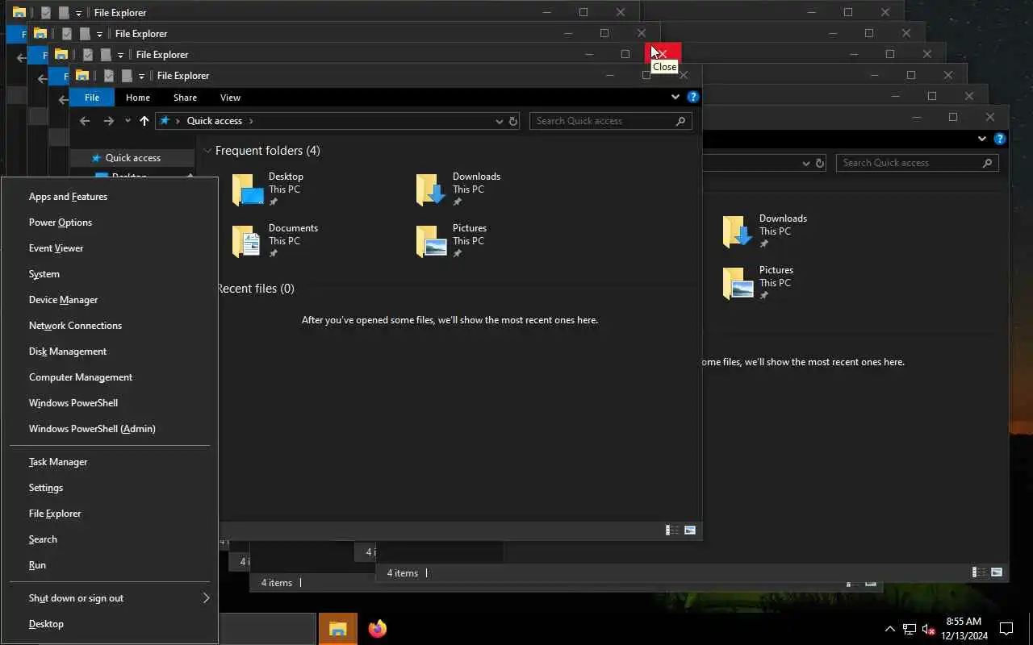Viewport: 1033px width, 645px height.
Task: Open Network Connections
Action: pyautogui.click(x=110, y=326)
